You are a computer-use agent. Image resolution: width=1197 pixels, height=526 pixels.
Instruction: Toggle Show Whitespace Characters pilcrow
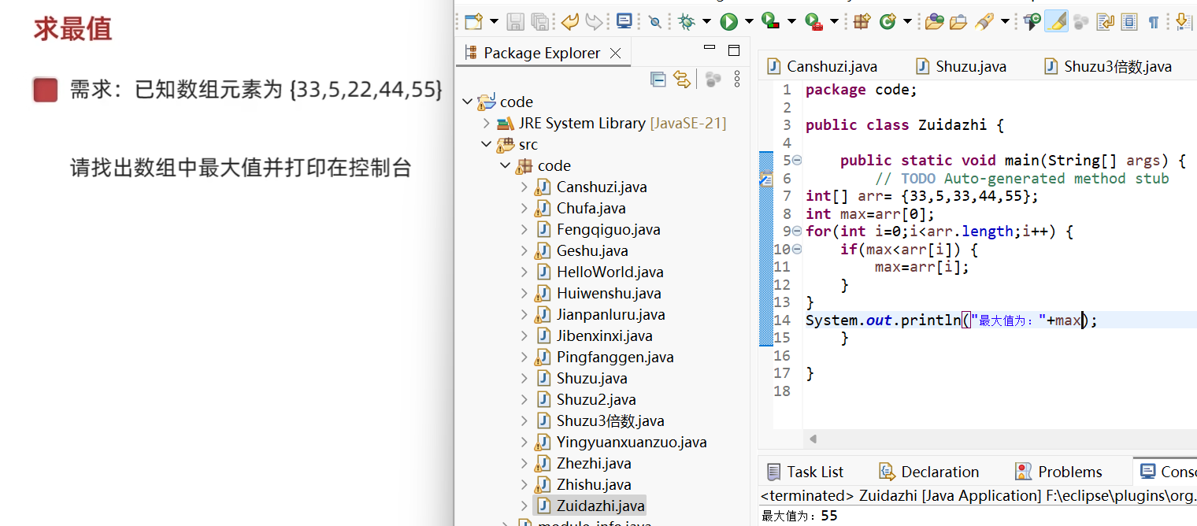1154,22
